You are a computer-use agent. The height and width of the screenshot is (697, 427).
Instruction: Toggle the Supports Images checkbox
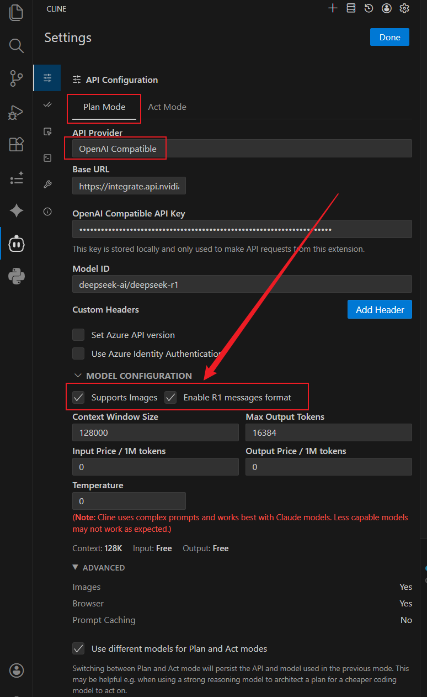[x=79, y=397]
